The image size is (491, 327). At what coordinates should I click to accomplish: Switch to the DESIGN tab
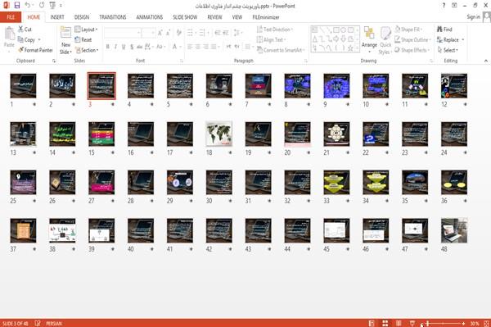pyautogui.click(x=81, y=17)
